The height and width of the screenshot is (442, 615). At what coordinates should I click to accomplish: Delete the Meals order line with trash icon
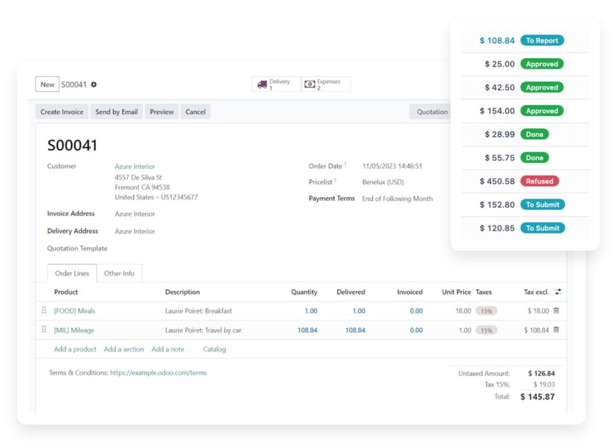click(556, 311)
